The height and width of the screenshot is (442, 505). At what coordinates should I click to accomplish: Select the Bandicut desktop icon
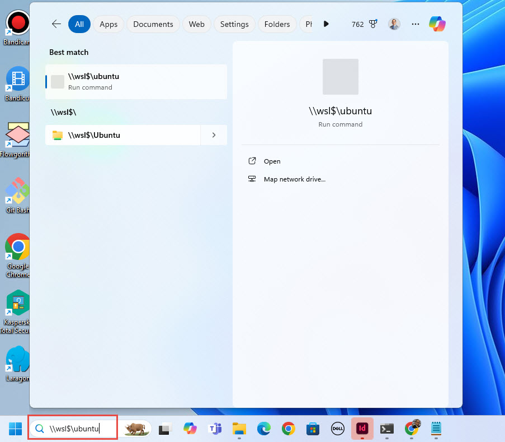coord(17,84)
